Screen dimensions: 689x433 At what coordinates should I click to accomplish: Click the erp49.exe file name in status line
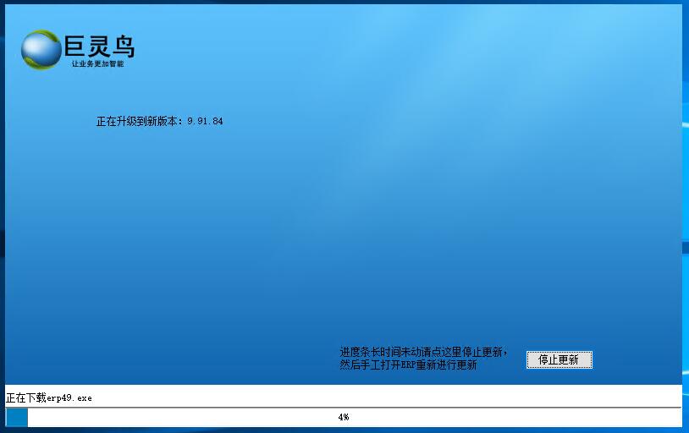[x=69, y=397]
